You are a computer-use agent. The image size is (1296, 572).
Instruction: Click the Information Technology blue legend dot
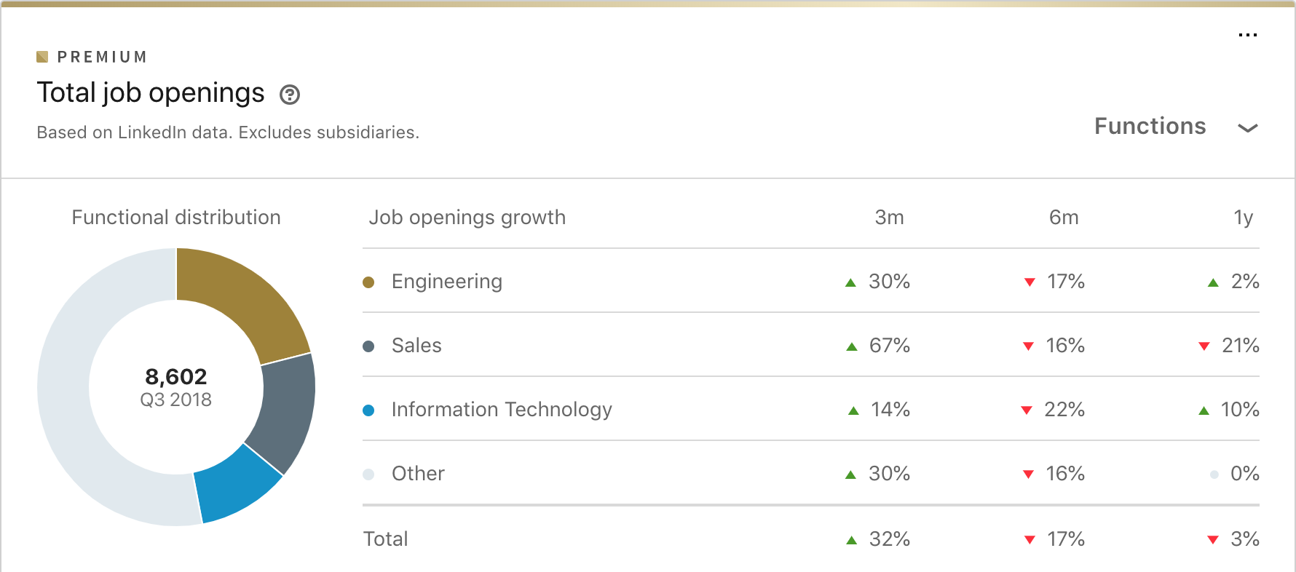[x=368, y=410]
